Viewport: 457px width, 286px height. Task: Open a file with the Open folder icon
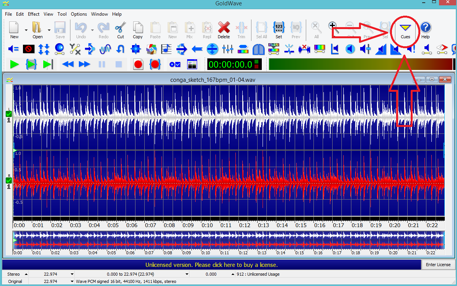[37, 30]
